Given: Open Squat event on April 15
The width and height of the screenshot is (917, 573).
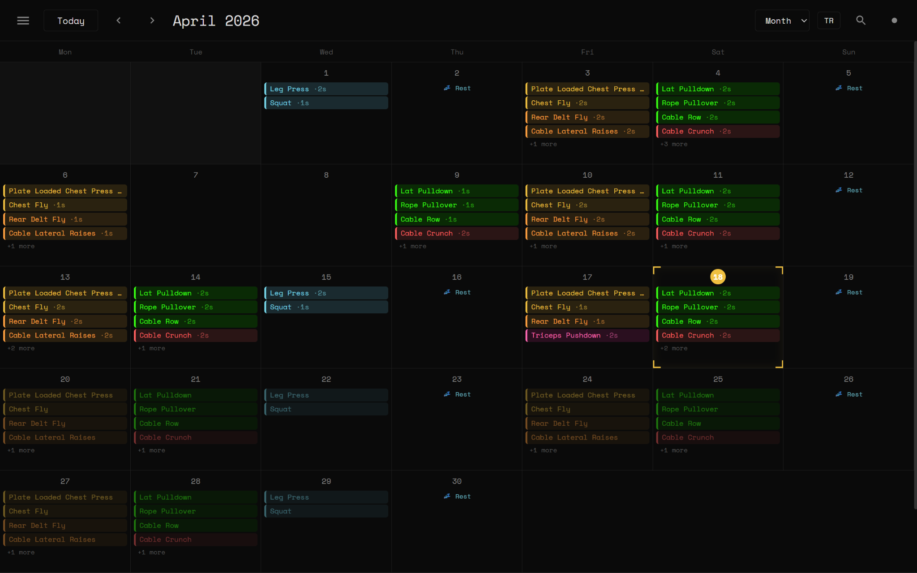Looking at the screenshot, I should point(326,307).
